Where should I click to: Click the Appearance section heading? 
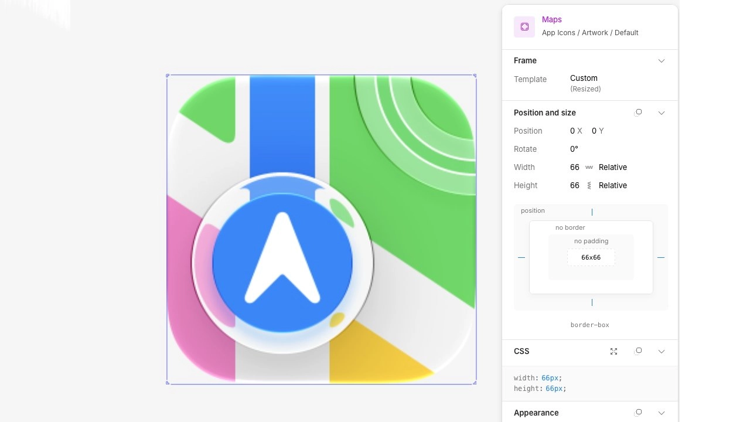click(536, 413)
